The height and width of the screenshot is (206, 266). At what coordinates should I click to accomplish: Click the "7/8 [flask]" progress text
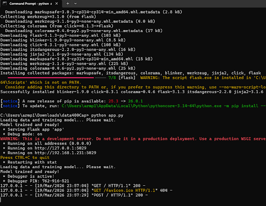click(122, 78)
